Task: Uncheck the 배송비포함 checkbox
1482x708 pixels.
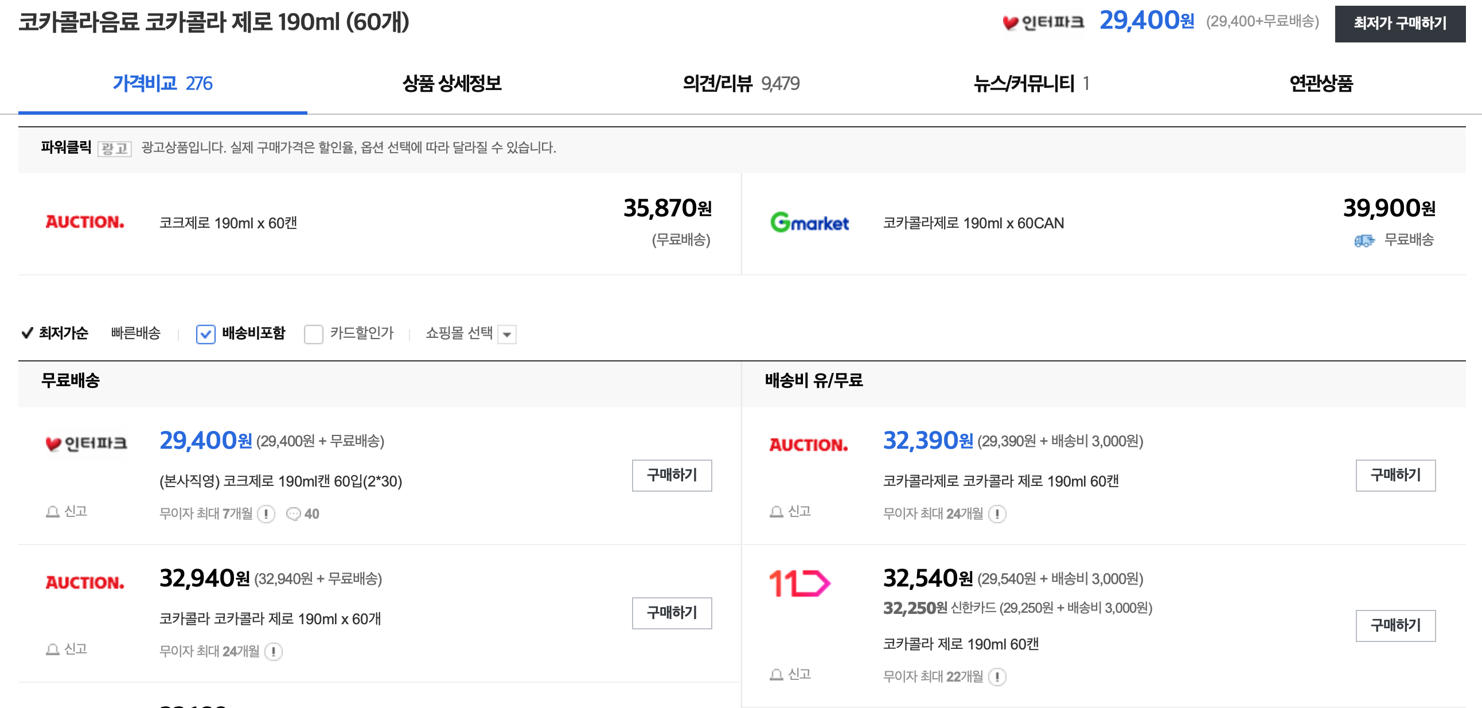Action: pyautogui.click(x=205, y=334)
